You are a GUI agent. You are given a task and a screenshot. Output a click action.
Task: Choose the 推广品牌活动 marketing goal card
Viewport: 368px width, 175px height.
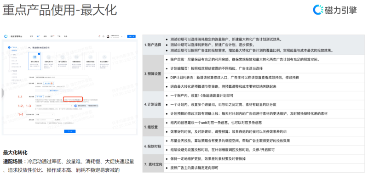coord(63,61)
